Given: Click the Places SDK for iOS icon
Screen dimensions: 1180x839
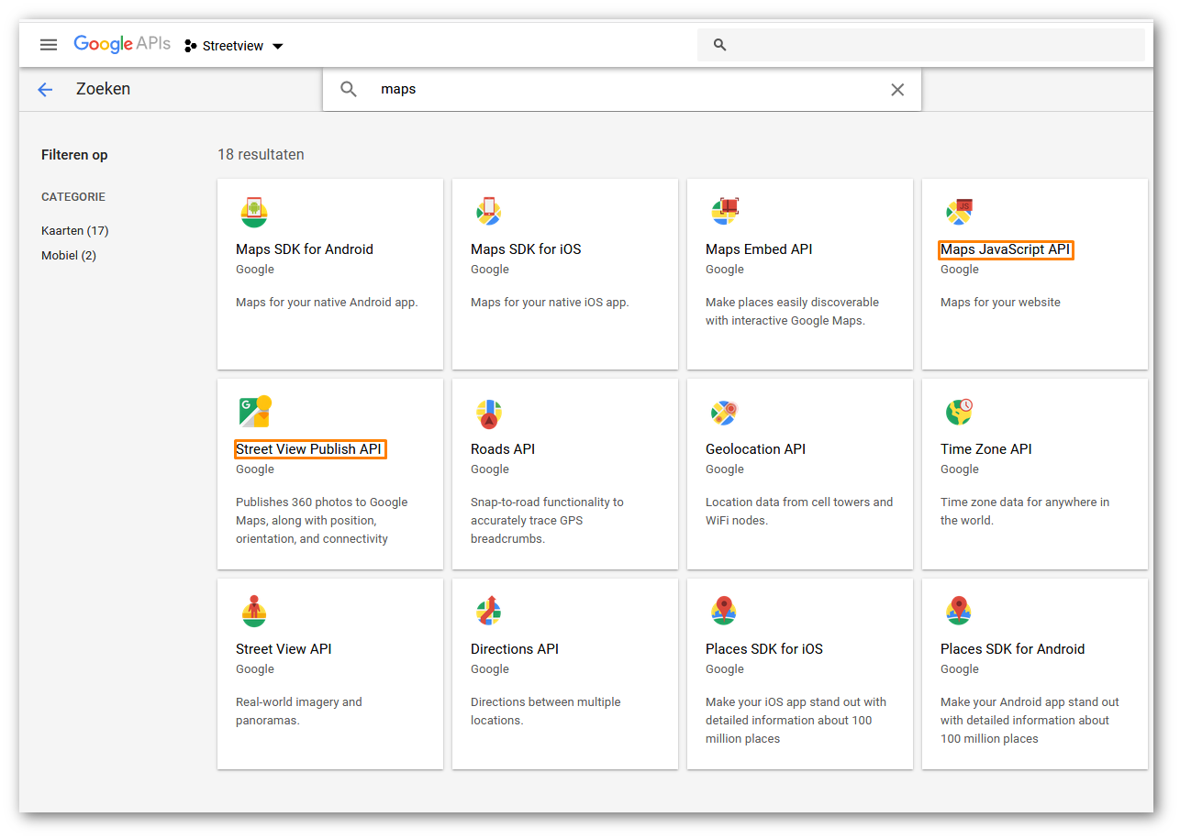Looking at the screenshot, I should (724, 611).
